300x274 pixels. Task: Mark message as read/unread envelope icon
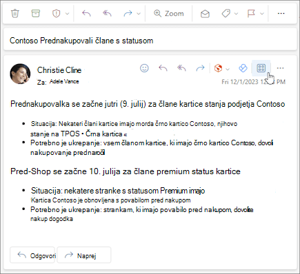(x=205, y=14)
